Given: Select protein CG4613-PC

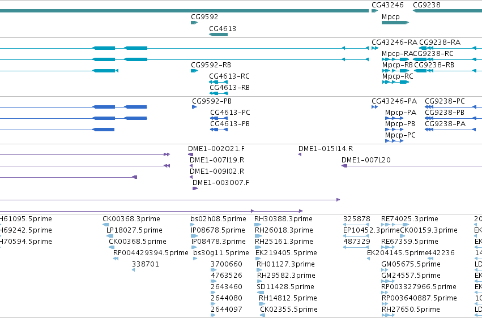Looking at the screenshot, I should click(x=219, y=118).
